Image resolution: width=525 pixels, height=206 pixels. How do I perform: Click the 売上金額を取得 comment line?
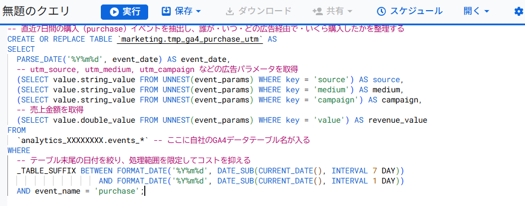coord(50,110)
